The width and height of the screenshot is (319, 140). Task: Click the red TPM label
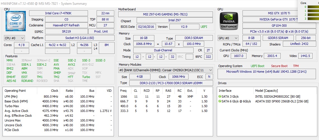[x=296, y=66]
